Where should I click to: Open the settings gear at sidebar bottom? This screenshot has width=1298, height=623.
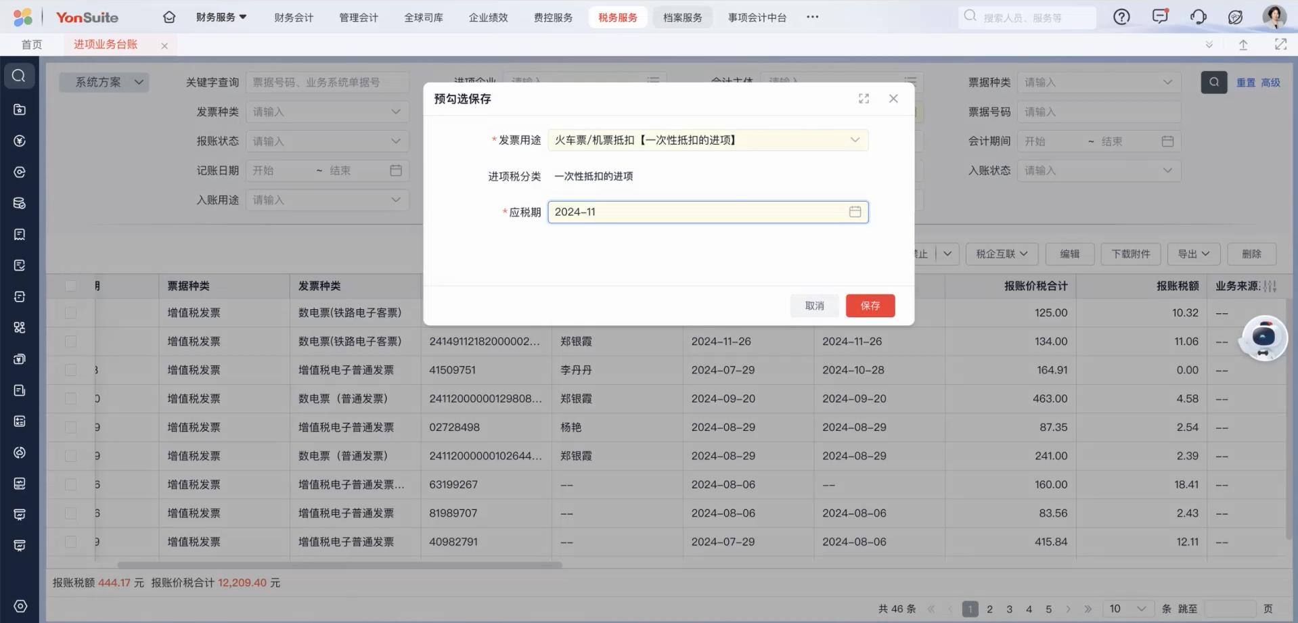point(19,606)
